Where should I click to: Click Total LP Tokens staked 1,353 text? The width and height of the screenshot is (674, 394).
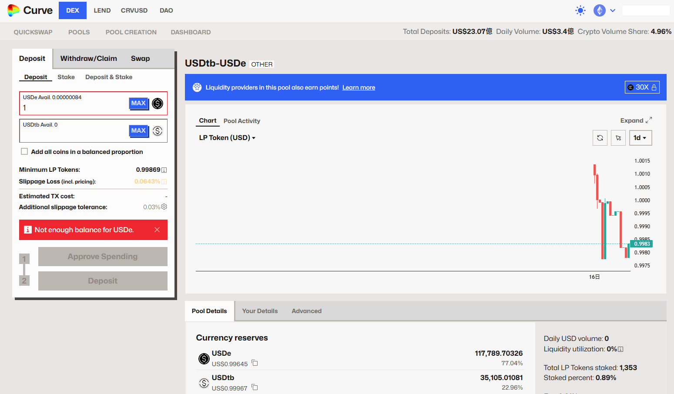pos(590,368)
